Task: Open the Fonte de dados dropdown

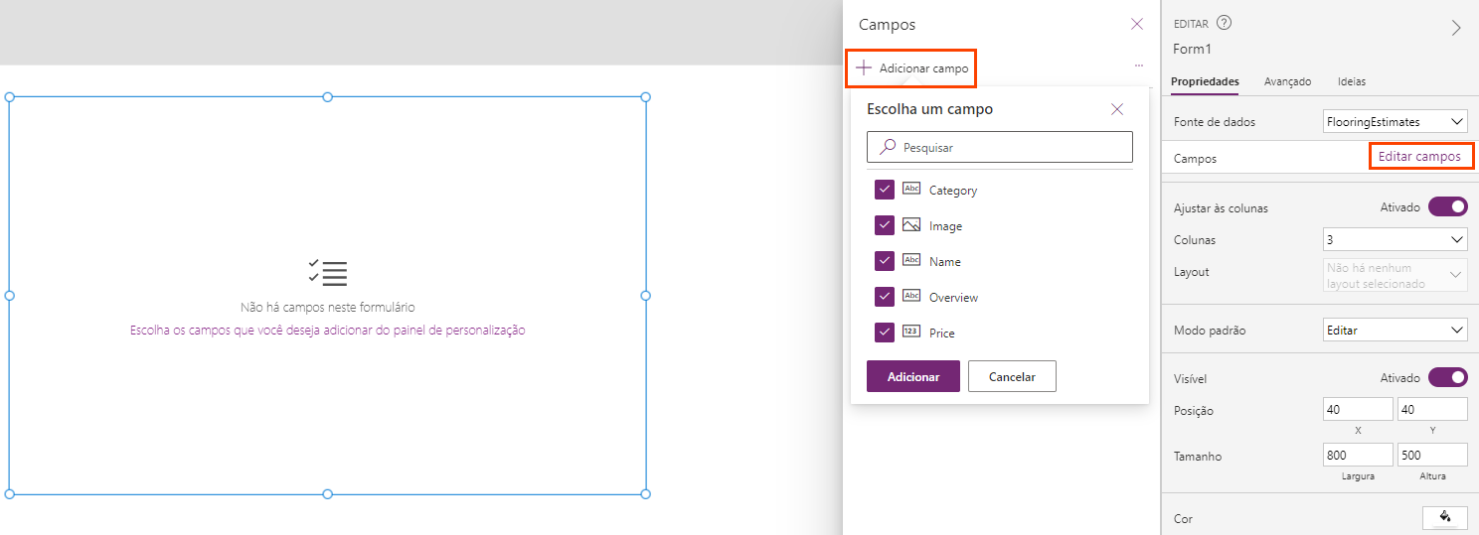Action: [1396, 122]
